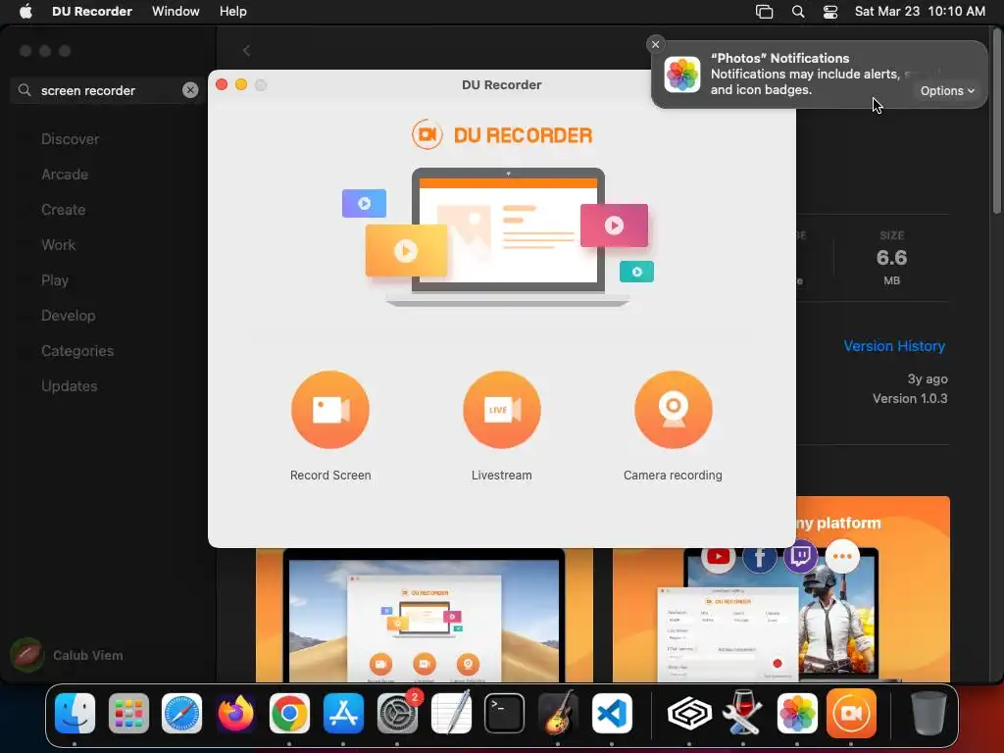The height and width of the screenshot is (753, 1004).
Task: Clear the screen recorder search text
Action: point(190,90)
